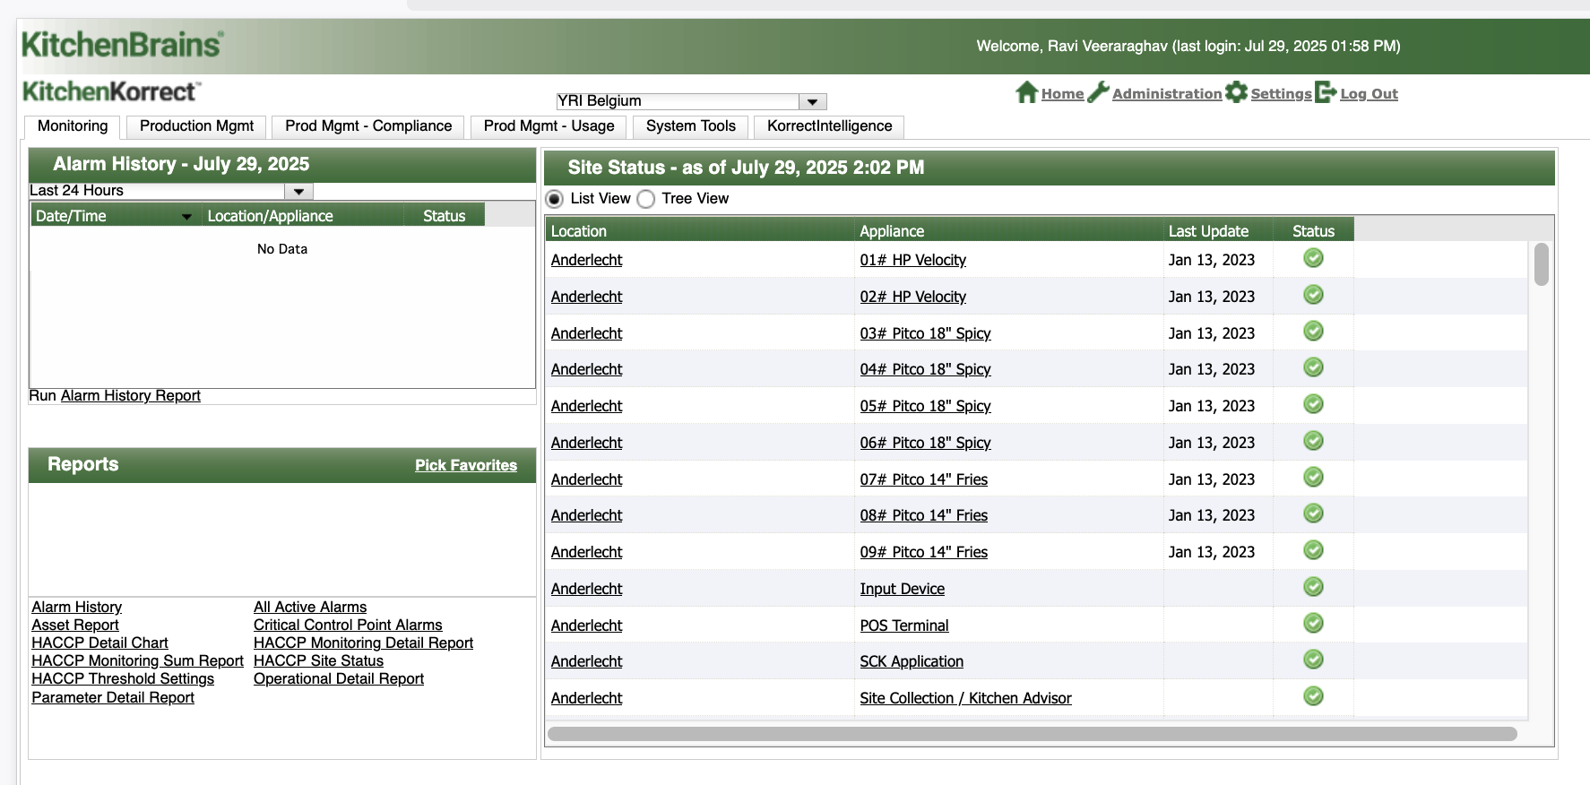Open the HACCP Detail Chart link

(x=99, y=643)
